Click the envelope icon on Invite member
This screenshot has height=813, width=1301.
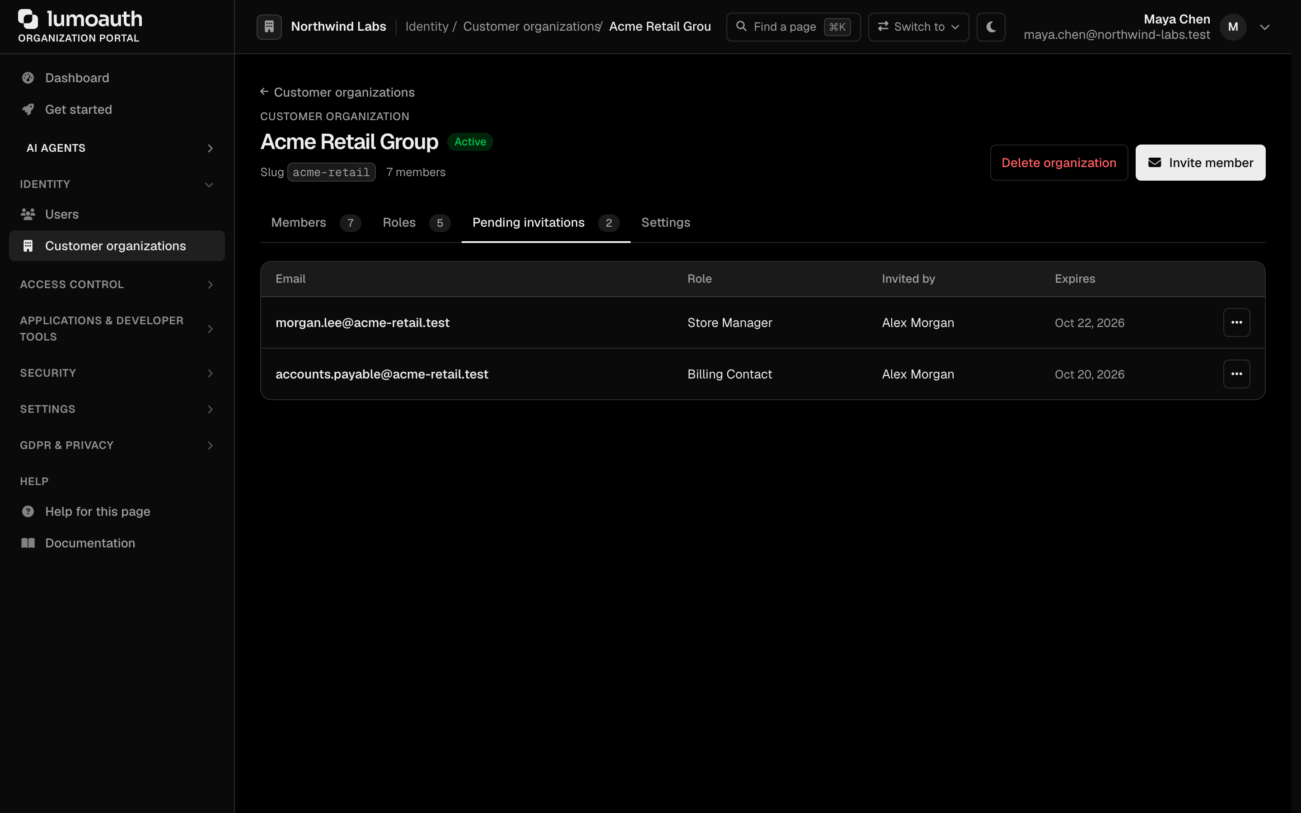(1155, 163)
